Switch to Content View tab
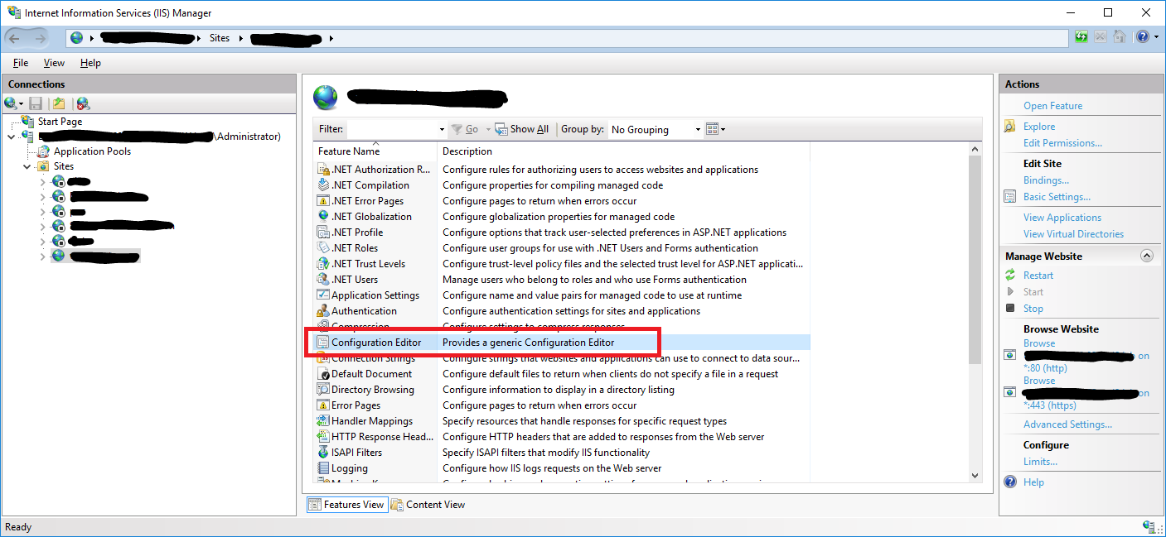Viewport: 1166px width, 537px height. tap(428, 505)
